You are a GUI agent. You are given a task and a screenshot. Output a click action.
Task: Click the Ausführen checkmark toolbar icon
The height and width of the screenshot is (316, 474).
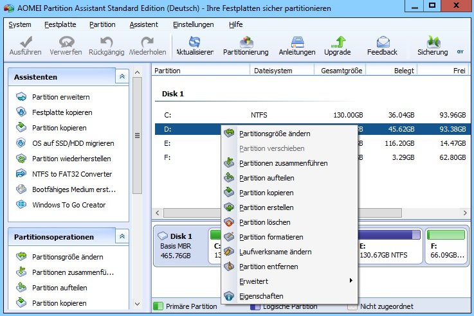(25, 42)
